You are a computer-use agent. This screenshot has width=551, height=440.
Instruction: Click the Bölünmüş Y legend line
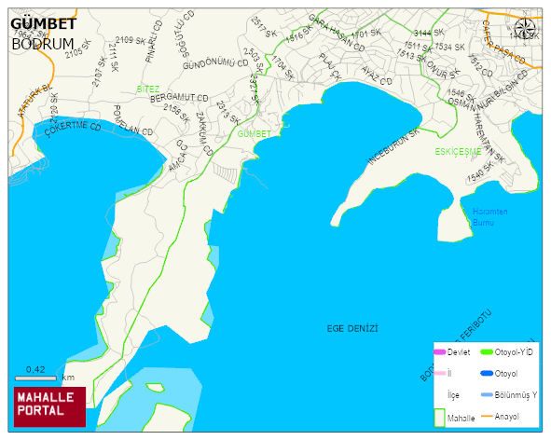click(x=487, y=395)
